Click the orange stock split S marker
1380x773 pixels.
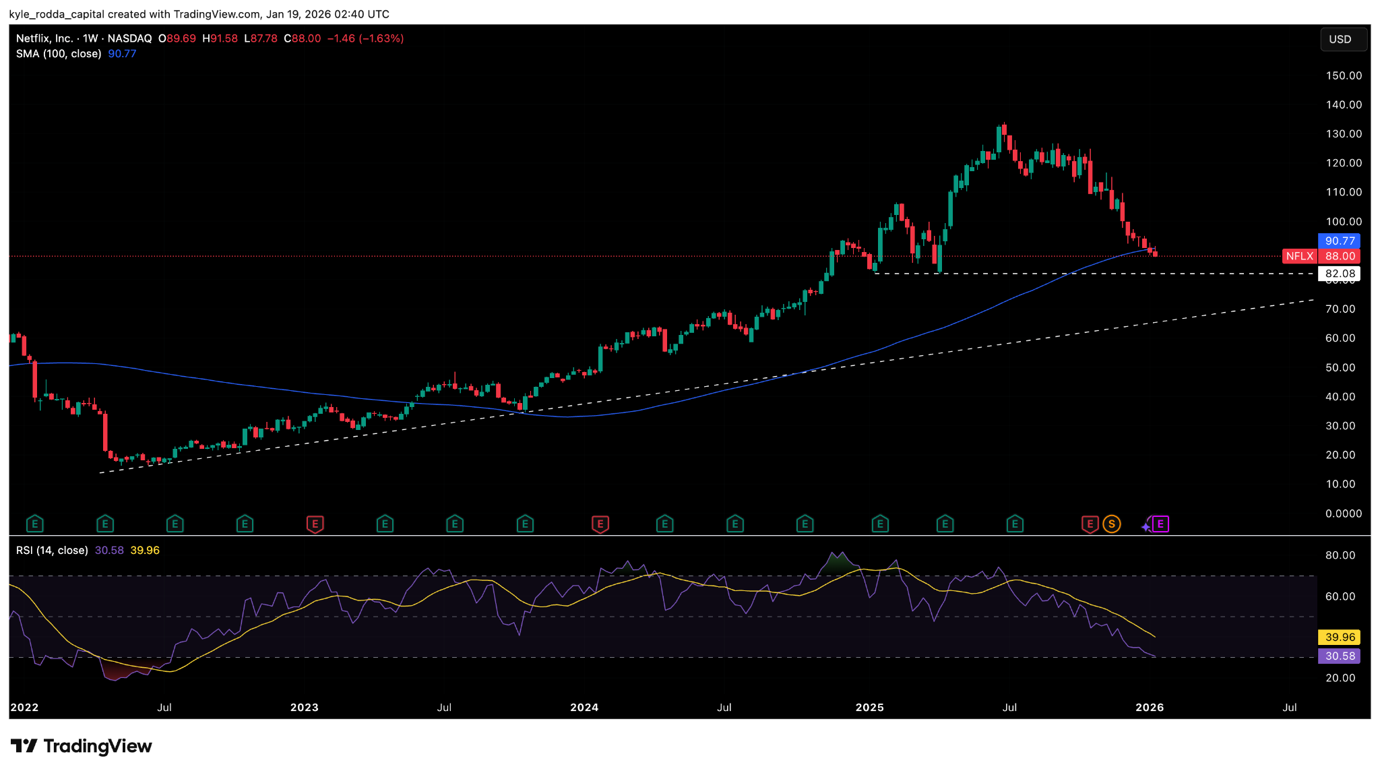pos(1111,524)
